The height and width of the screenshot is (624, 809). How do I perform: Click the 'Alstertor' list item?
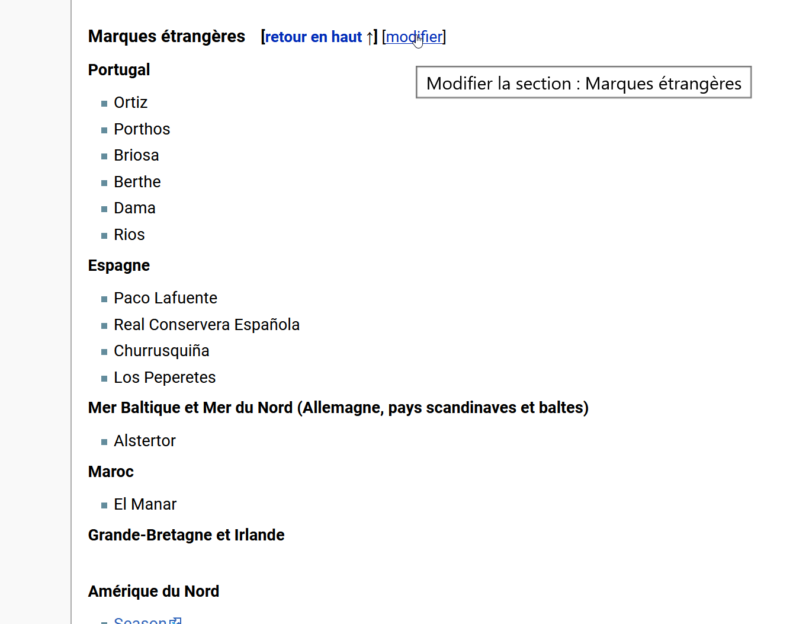click(x=145, y=441)
